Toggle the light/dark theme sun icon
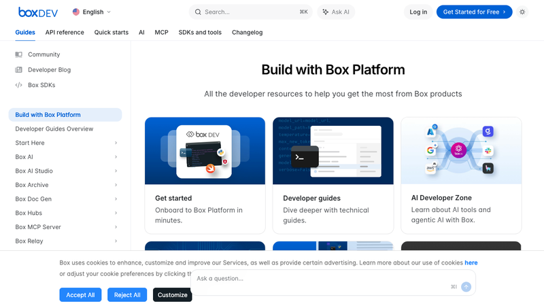The image size is (544, 306). point(522,12)
